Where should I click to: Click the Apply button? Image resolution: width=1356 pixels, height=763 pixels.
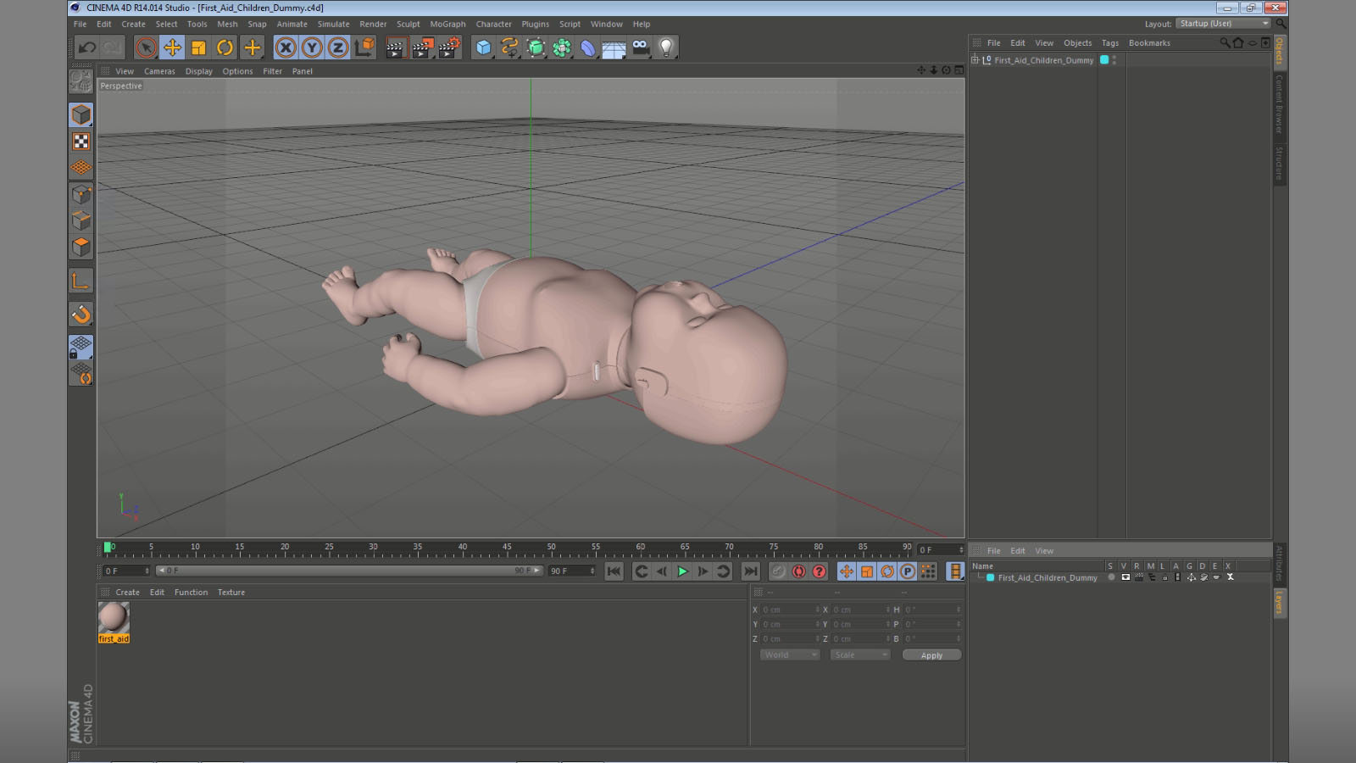coord(931,655)
